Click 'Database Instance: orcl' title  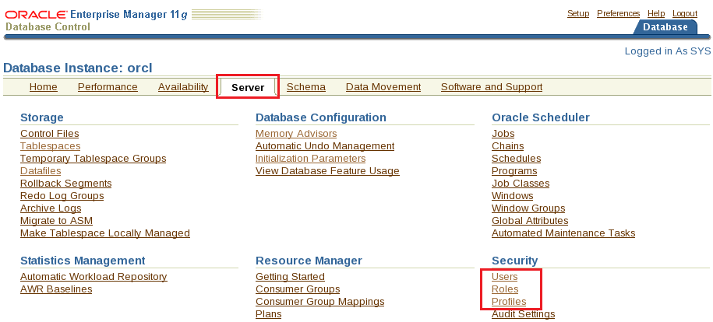point(78,68)
